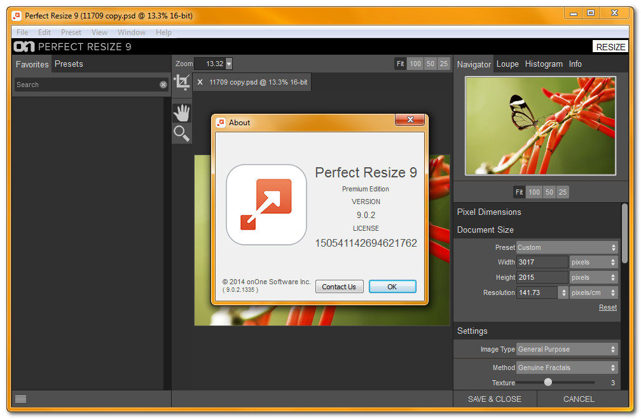Select the Crop tool
This screenshot has height=419, width=641.
click(x=182, y=82)
